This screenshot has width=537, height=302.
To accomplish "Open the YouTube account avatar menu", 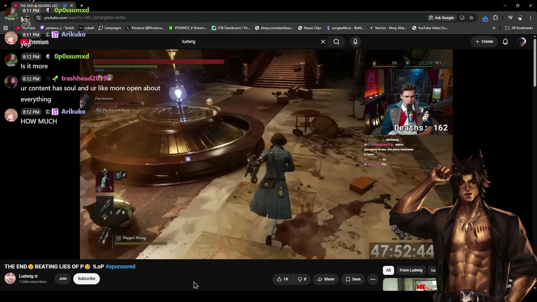I will 522,42.
